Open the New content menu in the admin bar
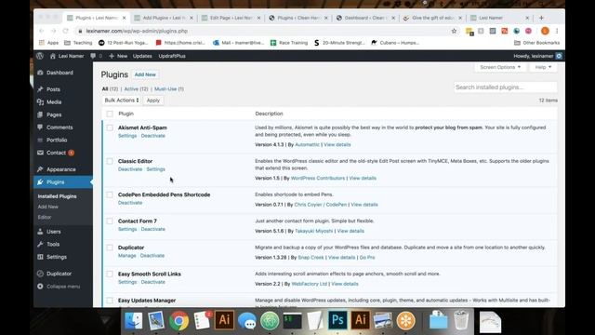Image resolution: width=595 pixels, height=335 pixels. coord(118,56)
